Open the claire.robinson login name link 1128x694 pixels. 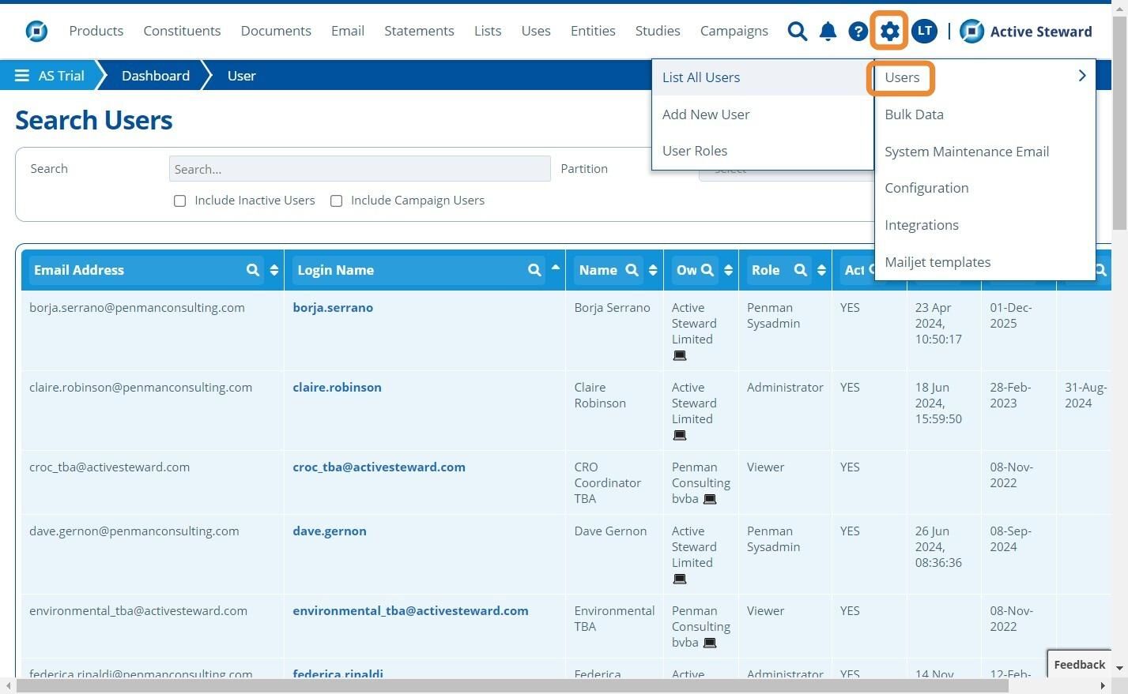click(x=338, y=388)
